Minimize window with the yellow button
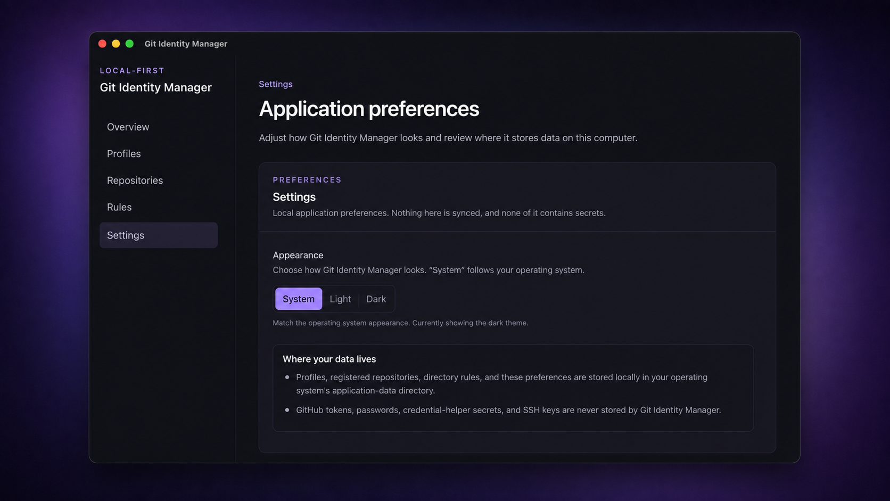Image resolution: width=890 pixels, height=501 pixels. [x=116, y=44]
